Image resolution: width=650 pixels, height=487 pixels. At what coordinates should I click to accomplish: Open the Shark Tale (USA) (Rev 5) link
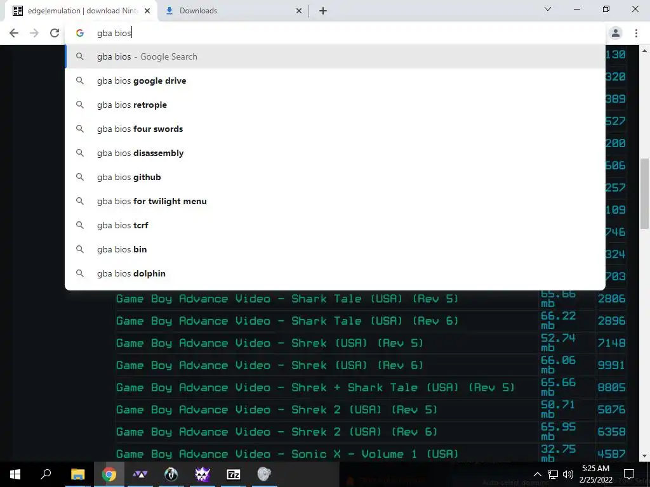point(287,299)
